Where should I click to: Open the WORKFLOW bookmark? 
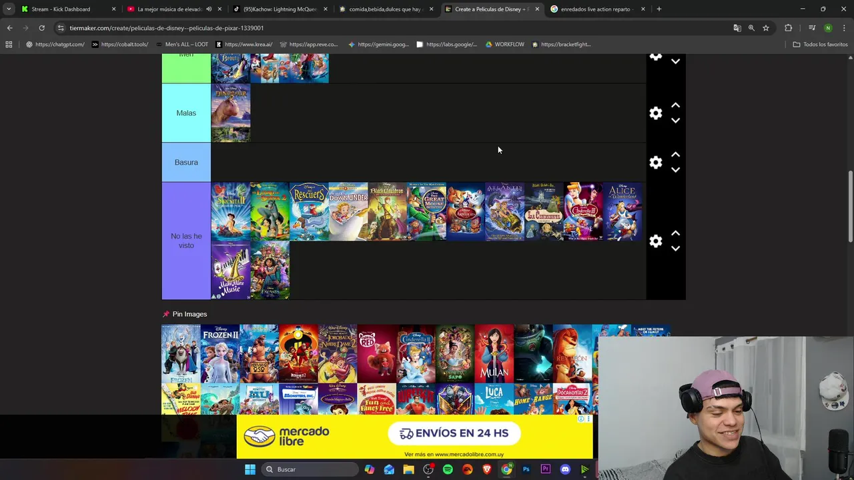pyautogui.click(x=505, y=45)
